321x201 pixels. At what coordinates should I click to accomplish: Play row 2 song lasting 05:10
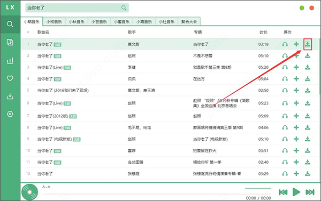(x=285, y=55)
